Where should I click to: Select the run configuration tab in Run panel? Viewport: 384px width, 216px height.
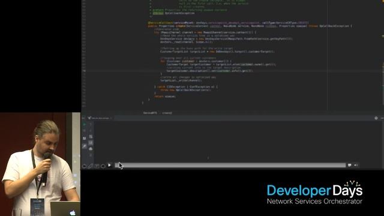[100, 118]
